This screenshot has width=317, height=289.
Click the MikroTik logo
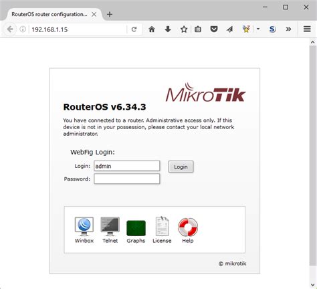coord(205,92)
